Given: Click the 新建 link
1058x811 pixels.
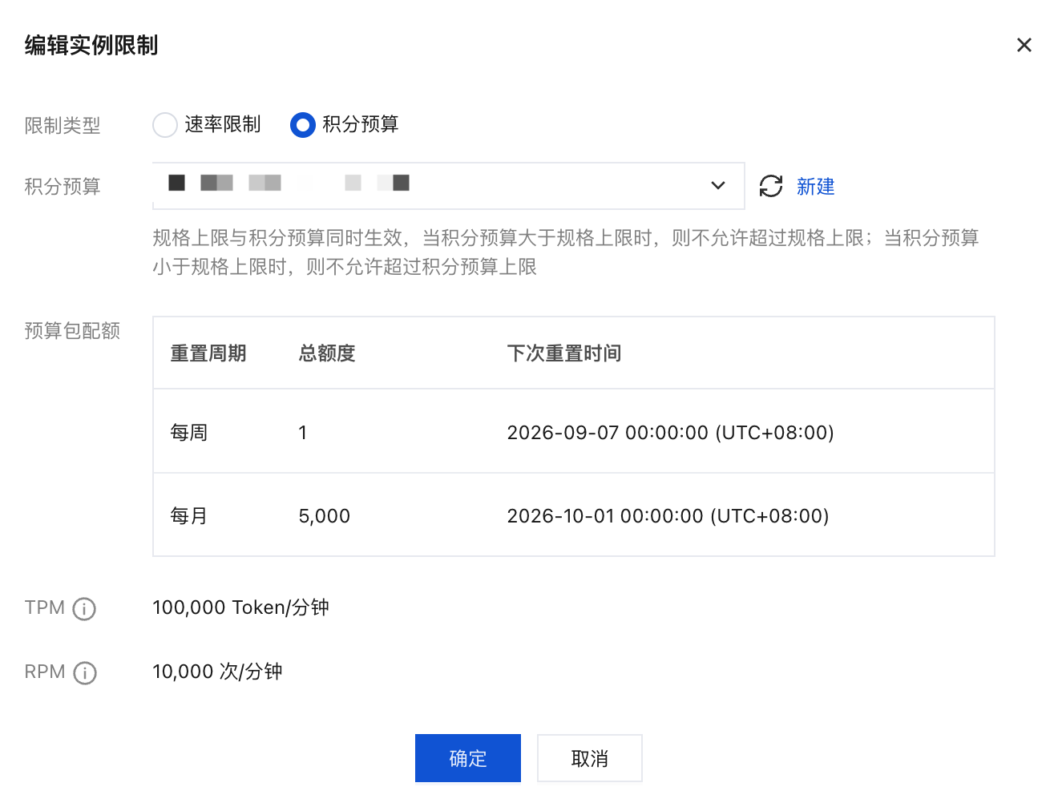Looking at the screenshot, I should point(816,187).
